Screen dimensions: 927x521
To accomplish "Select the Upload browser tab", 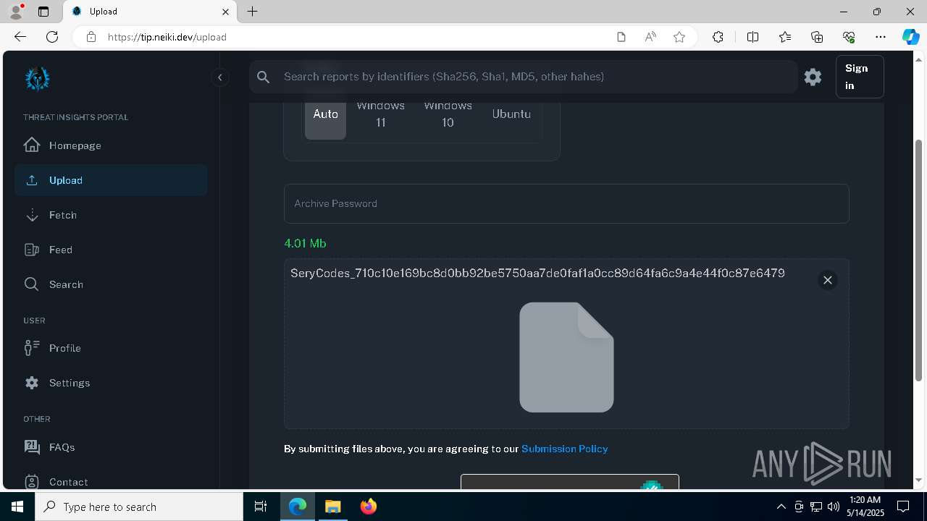I will (x=150, y=12).
